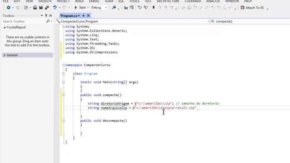Click the Save All toolbar icon
The height and width of the screenshot is (163, 290).
[x=47, y=8]
